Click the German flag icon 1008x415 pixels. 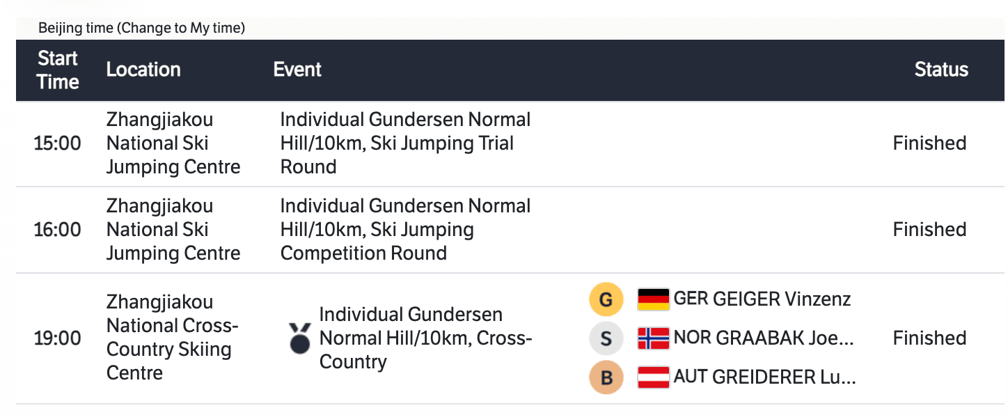point(653,299)
